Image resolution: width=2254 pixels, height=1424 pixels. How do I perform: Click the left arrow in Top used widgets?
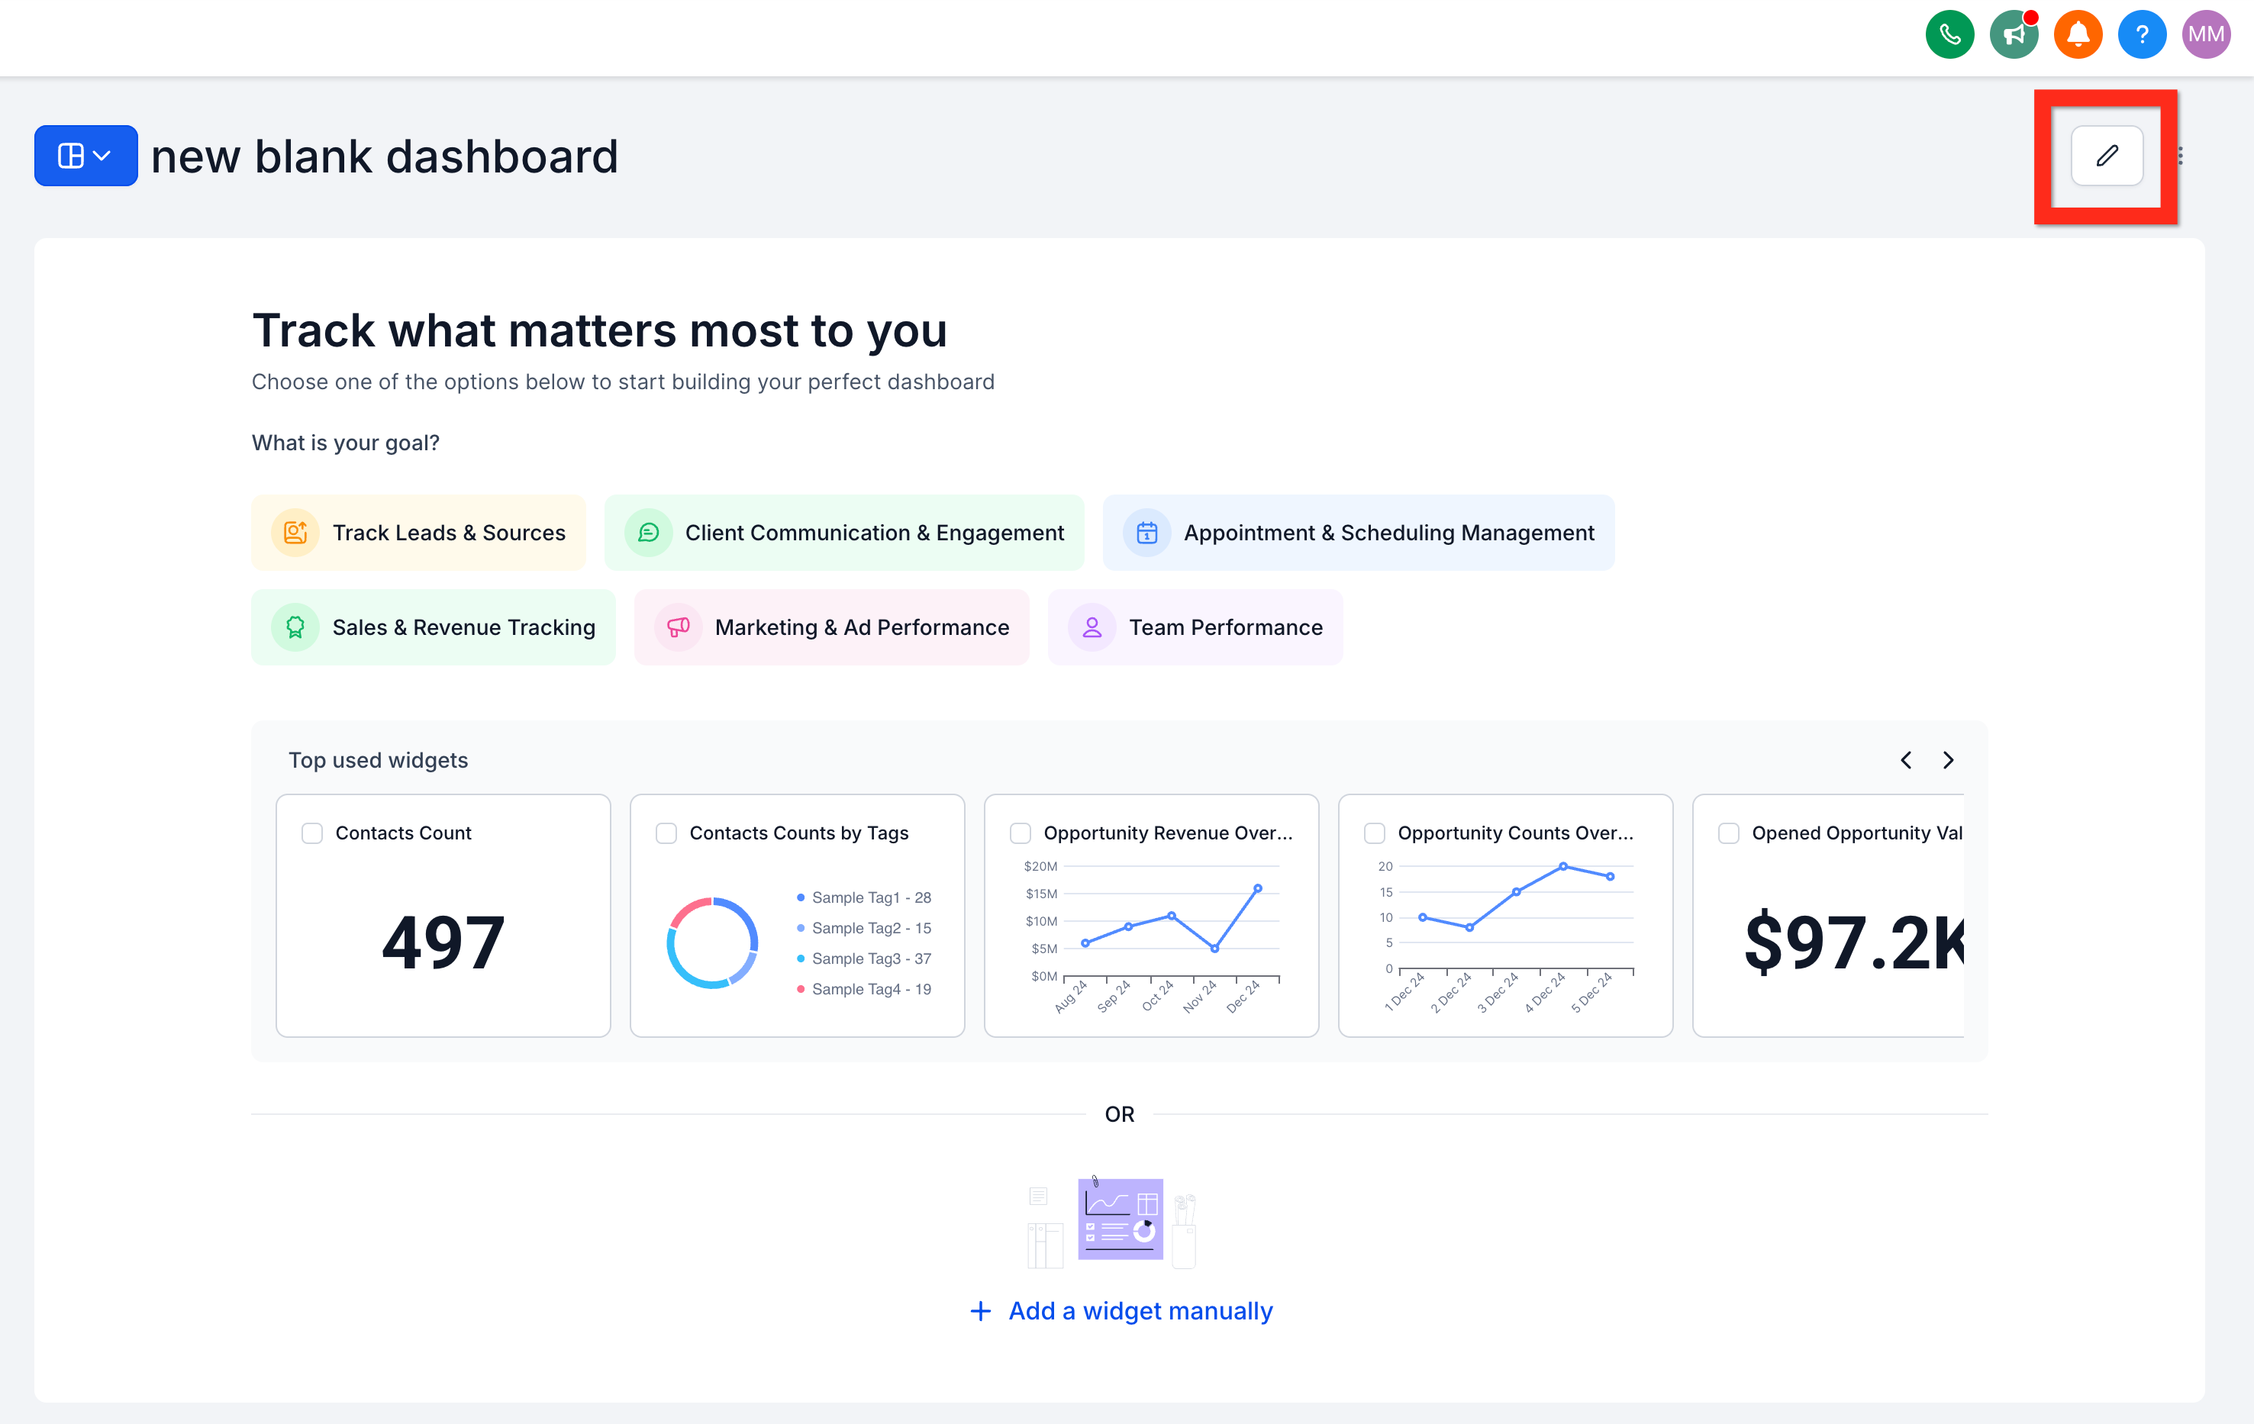pos(1906,760)
